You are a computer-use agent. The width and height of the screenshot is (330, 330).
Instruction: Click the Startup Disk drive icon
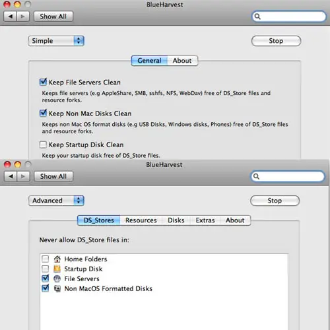(57, 269)
